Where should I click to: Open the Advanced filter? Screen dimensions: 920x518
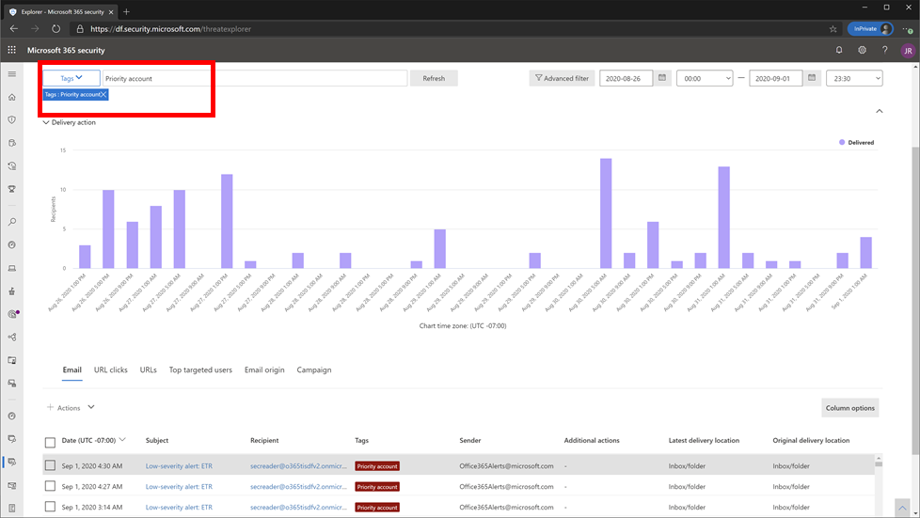(562, 78)
